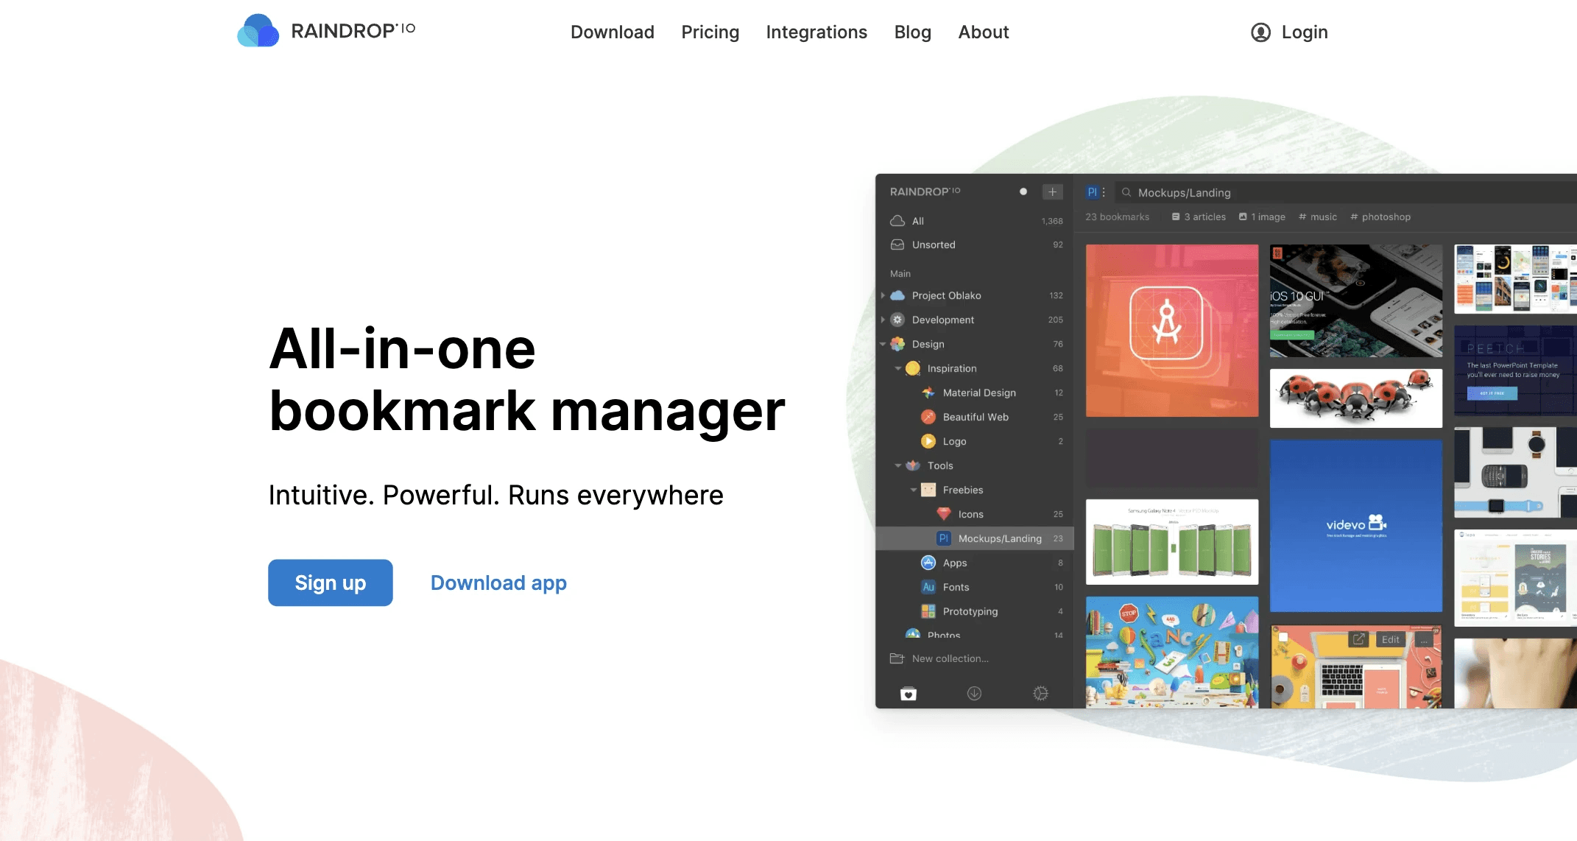This screenshot has height=841, width=1577.
Task: Collapse the Freebies folder
Action: click(914, 490)
